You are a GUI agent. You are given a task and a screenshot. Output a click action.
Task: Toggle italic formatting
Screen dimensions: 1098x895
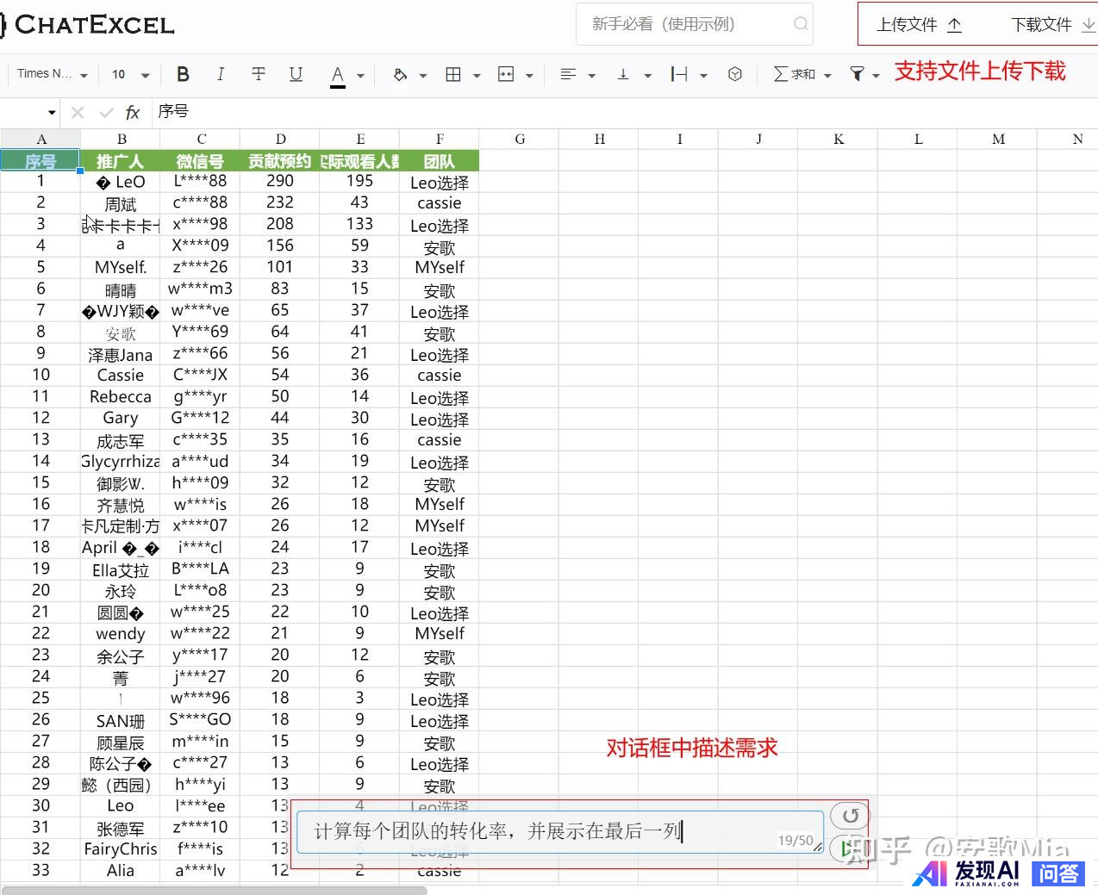pyautogui.click(x=221, y=75)
